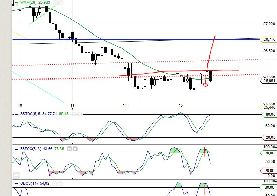Viewport: 277px width, 196px height.
Task: Open settings gear for OBOS(14) indicator
Action: click(x=54, y=184)
